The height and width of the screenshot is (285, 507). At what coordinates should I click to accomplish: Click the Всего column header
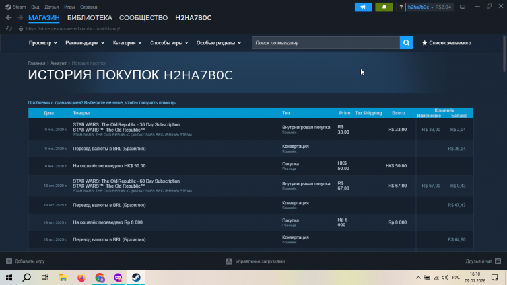[398, 113]
